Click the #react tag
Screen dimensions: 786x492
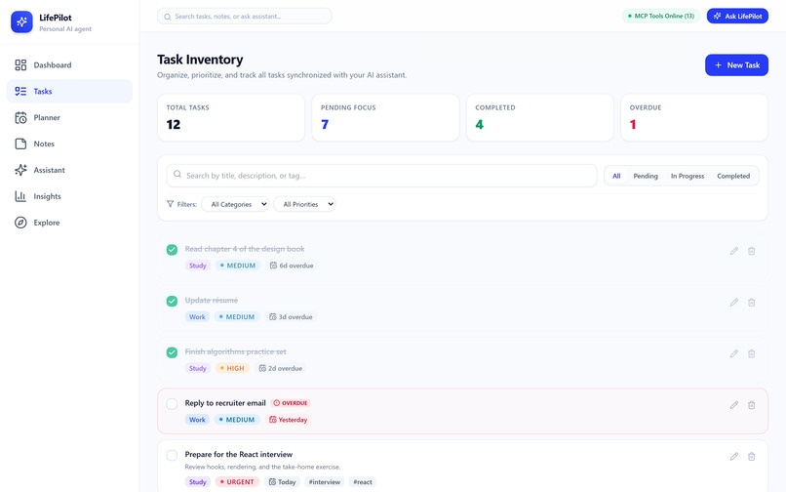(x=363, y=481)
